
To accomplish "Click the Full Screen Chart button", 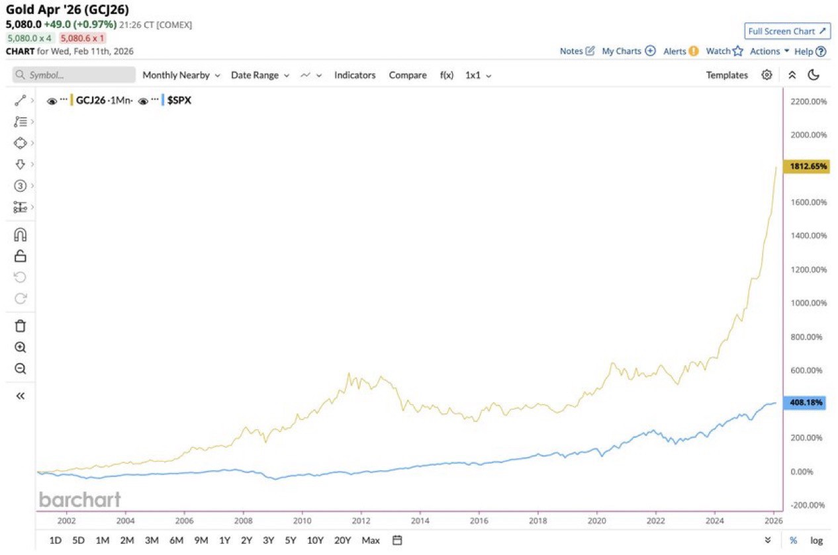I will pos(786,31).
